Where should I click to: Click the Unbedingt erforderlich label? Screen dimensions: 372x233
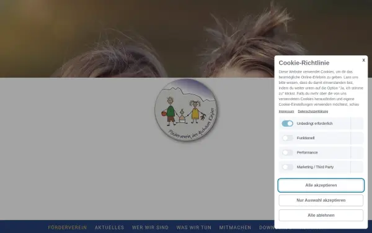(x=314, y=124)
